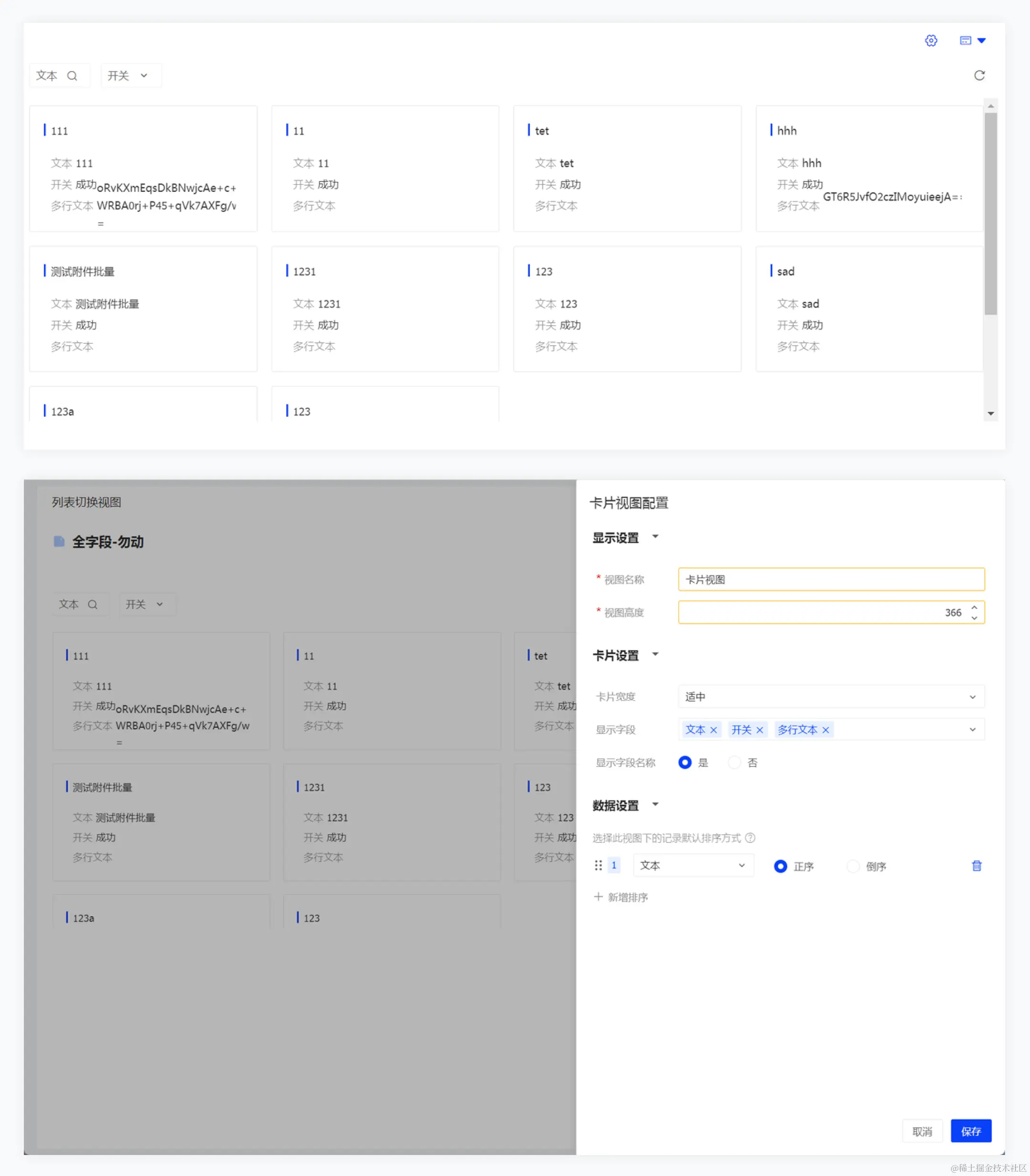Open settings gear icon at top right

point(930,40)
